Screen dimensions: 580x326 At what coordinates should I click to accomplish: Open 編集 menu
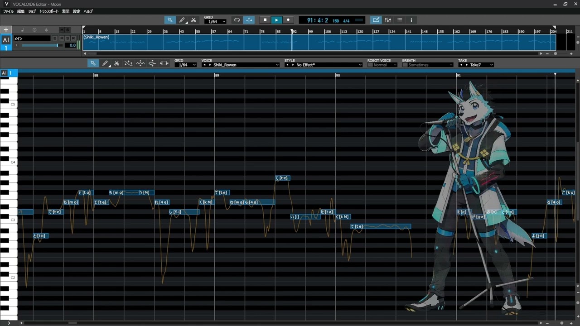(21, 11)
